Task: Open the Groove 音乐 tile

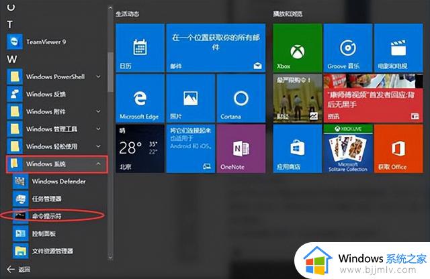Action: [348, 48]
